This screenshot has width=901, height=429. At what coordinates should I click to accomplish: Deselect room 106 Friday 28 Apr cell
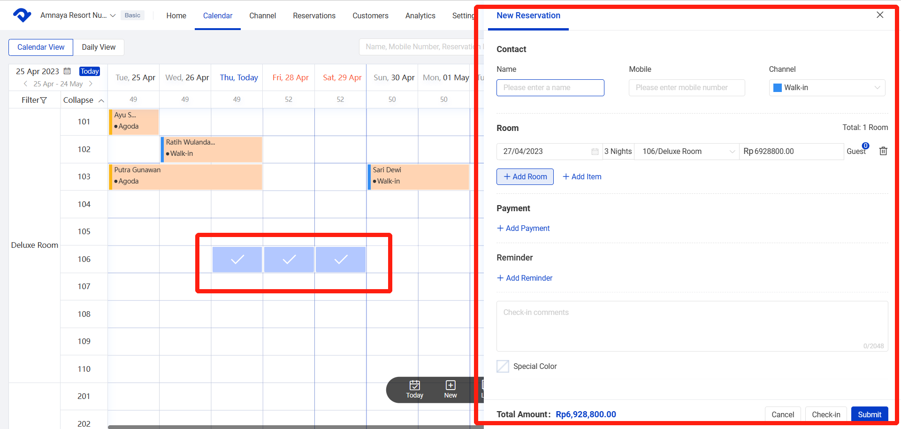tap(289, 260)
